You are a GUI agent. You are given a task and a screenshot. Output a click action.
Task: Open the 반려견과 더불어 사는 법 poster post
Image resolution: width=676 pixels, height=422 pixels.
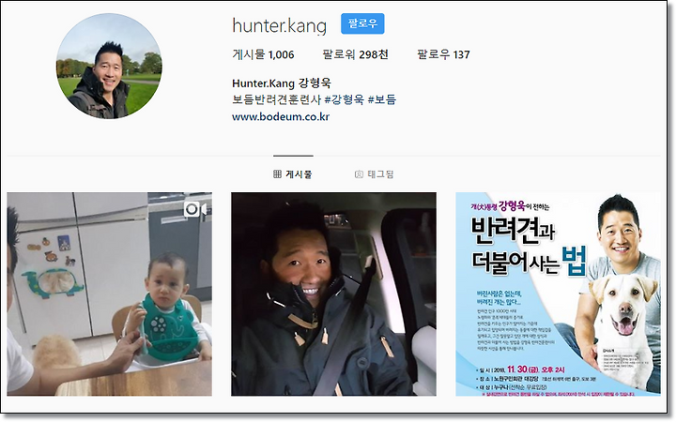point(558,294)
